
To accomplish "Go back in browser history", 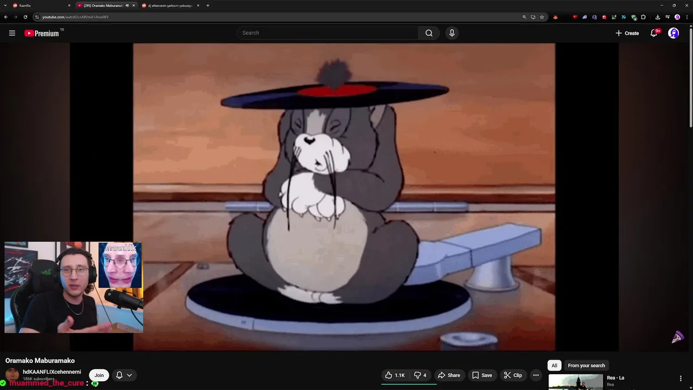I will click(x=6, y=17).
